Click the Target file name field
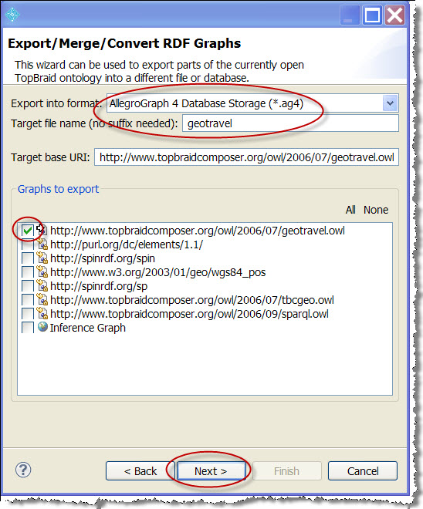This screenshot has height=509, width=423. (x=290, y=123)
